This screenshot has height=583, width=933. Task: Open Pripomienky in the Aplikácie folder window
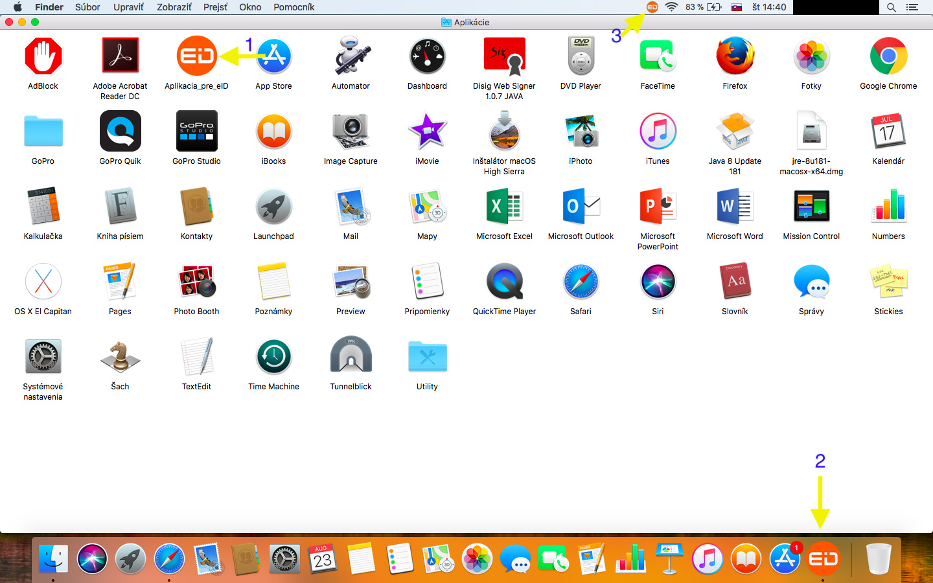tap(427, 282)
